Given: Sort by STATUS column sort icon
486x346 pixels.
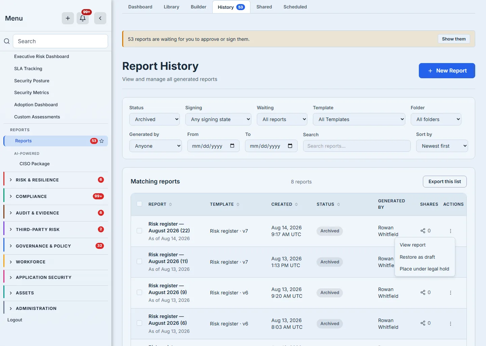Looking at the screenshot, I should tap(339, 204).
